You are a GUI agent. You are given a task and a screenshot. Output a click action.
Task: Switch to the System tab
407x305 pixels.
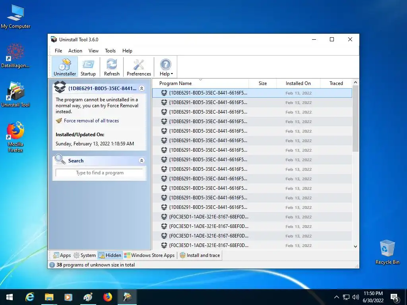click(85, 255)
